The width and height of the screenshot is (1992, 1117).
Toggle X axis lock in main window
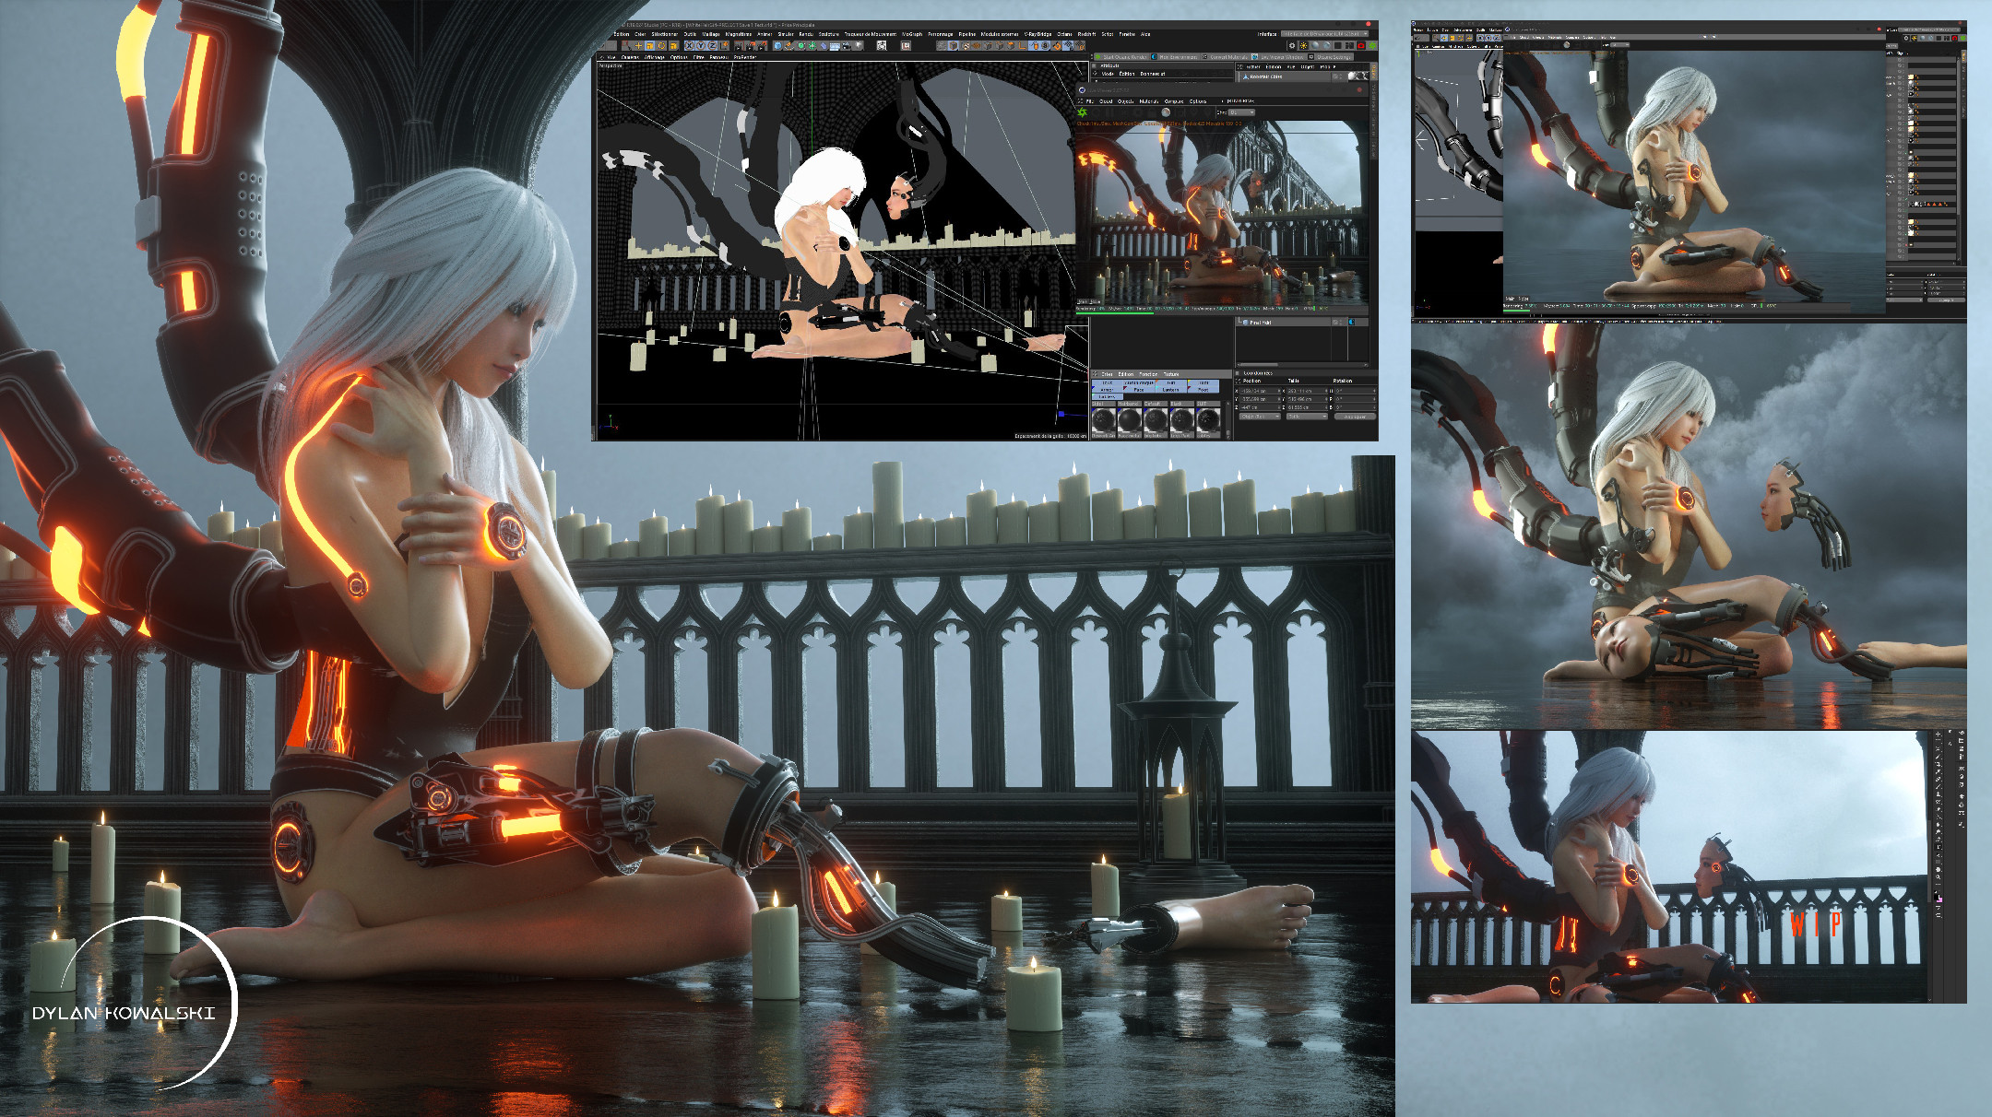click(x=689, y=46)
